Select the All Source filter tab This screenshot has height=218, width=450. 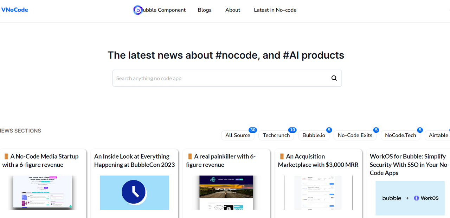(x=238, y=135)
